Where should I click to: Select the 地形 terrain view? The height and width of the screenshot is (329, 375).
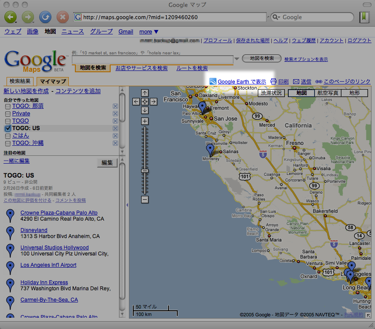355,93
